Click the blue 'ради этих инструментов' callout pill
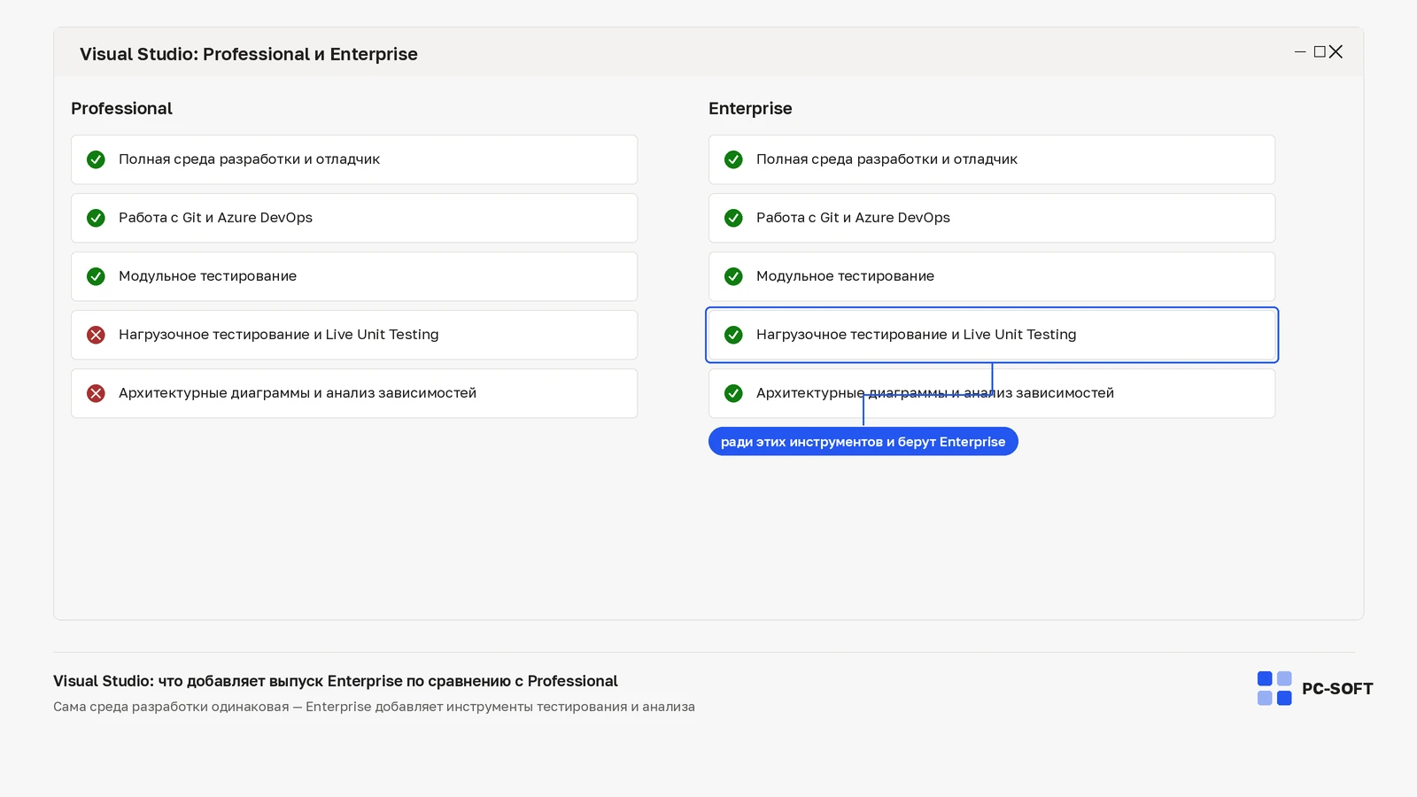This screenshot has height=797, width=1417. (x=863, y=442)
